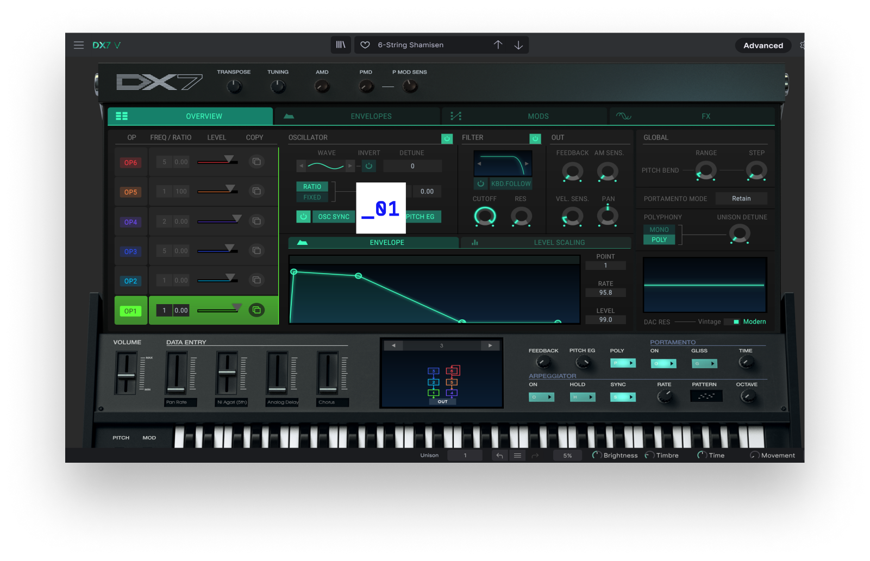Select operator OP6

point(130,162)
